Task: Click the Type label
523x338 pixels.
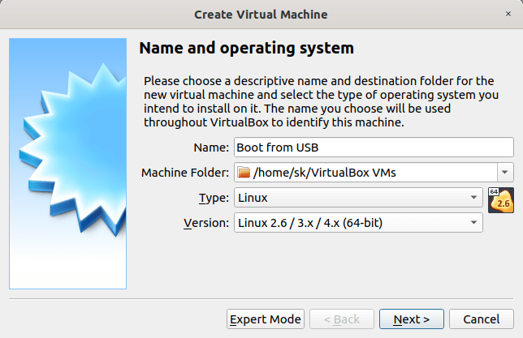Action: (214, 198)
